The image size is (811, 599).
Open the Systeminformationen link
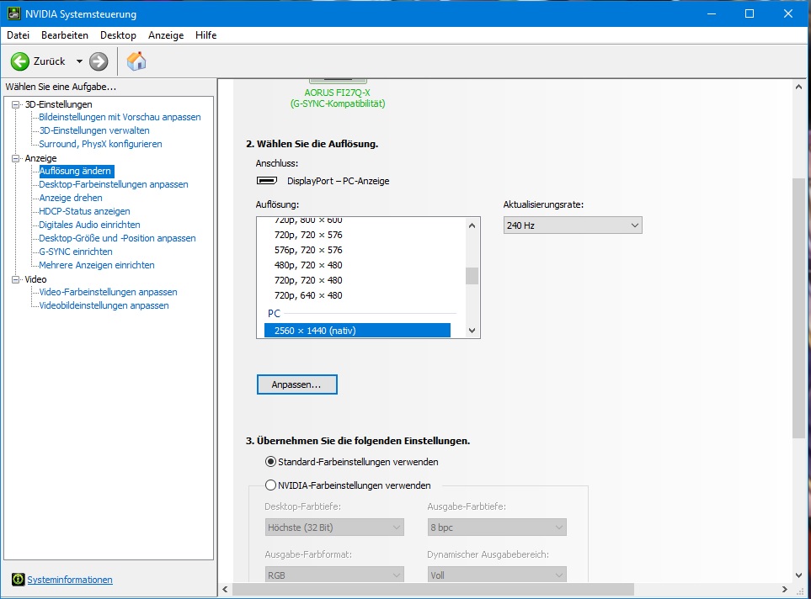70,580
